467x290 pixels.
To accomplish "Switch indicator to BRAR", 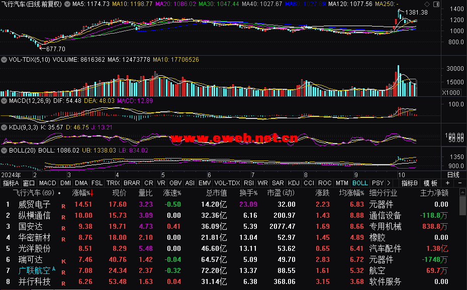I will coord(132,183).
